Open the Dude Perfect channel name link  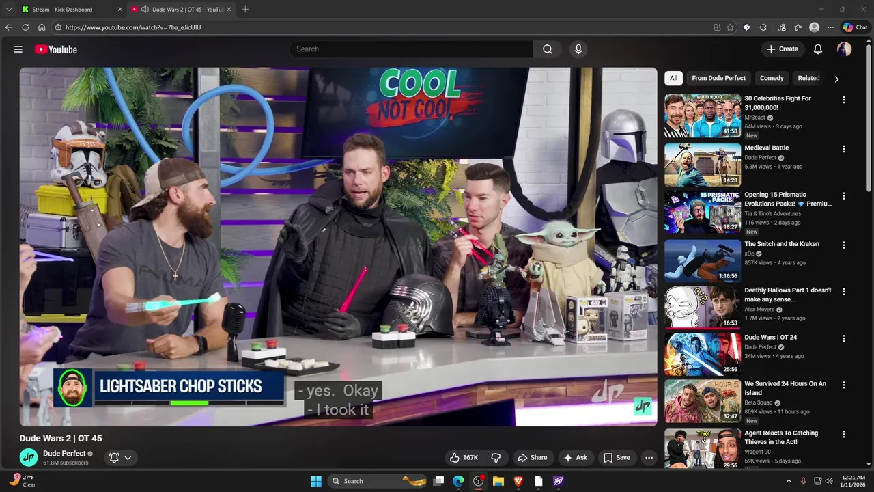click(65, 454)
